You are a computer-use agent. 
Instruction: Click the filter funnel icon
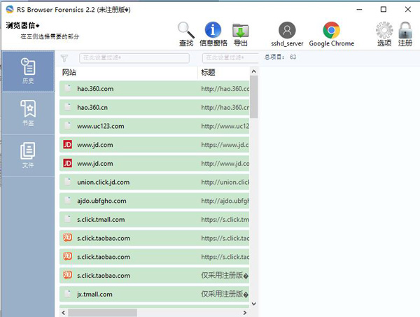click(64, 58)
